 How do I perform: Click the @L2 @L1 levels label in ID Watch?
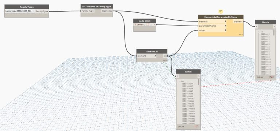181,127
